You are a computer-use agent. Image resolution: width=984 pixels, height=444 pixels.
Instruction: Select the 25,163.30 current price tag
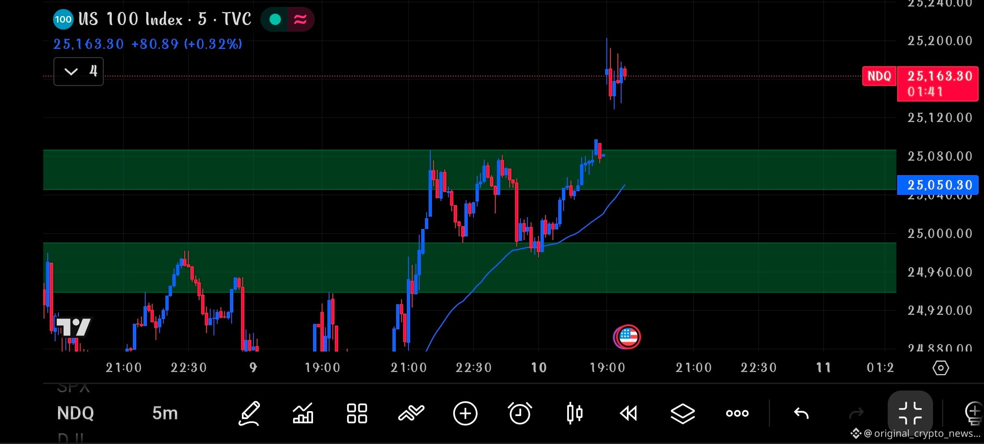coord(938,83)
